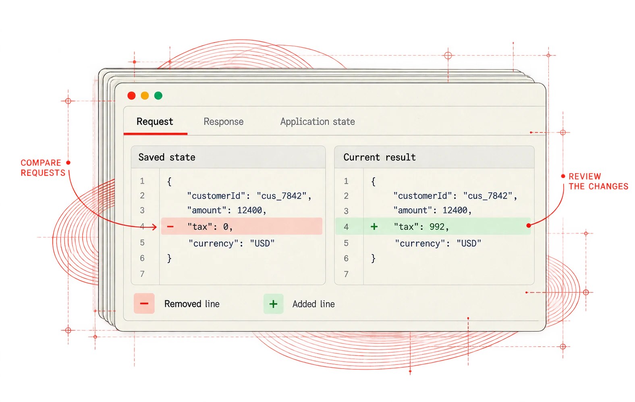Click line number 2 in Saved state
This screenshot has height=402, width=635.
[142, 196]
